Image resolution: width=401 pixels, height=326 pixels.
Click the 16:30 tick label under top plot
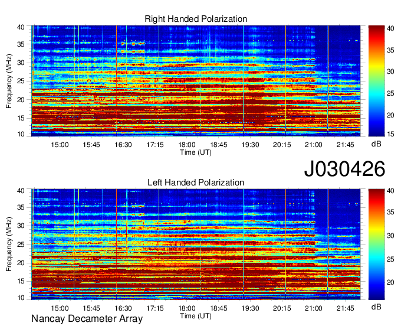pos(123,145)
